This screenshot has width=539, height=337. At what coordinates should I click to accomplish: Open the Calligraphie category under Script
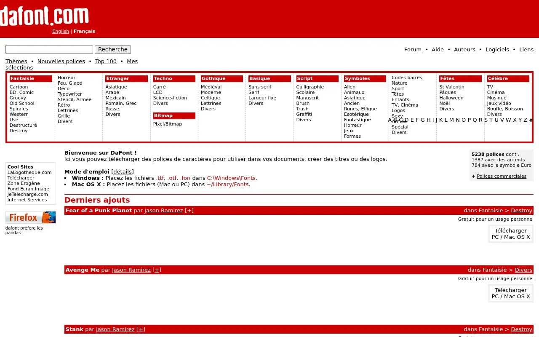coord(310,87)
